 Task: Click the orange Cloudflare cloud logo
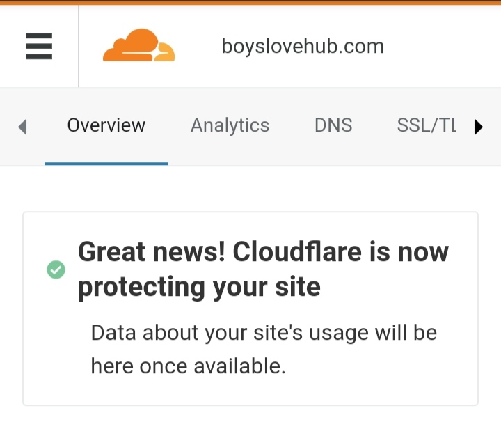[138, 46]
